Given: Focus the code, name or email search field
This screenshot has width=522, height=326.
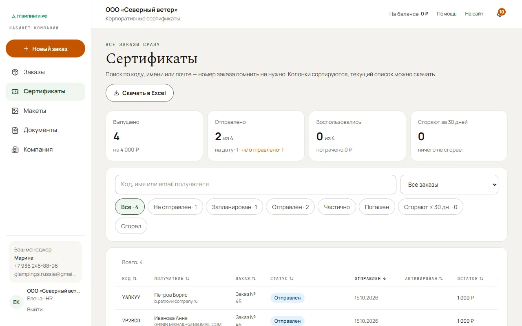Looking at the screenshot, I should (256, 185).
